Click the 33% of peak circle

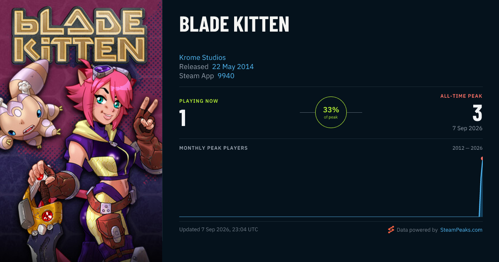point(331,112)
